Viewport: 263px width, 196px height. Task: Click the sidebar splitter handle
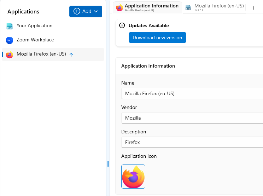pyautogui.click(x=108, y=163)
